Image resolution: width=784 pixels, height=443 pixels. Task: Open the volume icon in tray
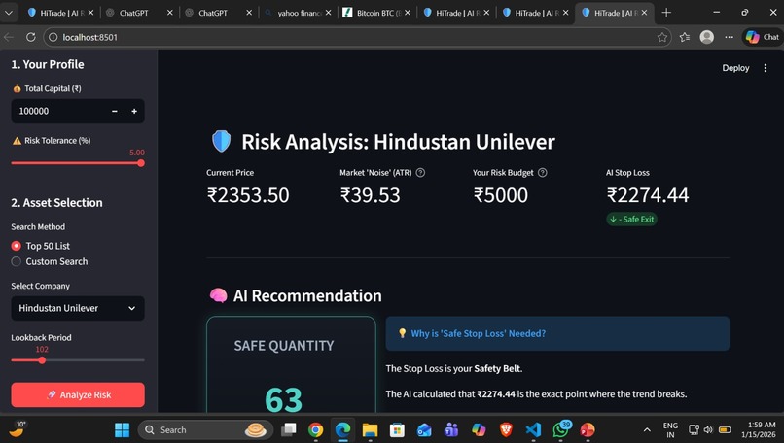[708, 430]
